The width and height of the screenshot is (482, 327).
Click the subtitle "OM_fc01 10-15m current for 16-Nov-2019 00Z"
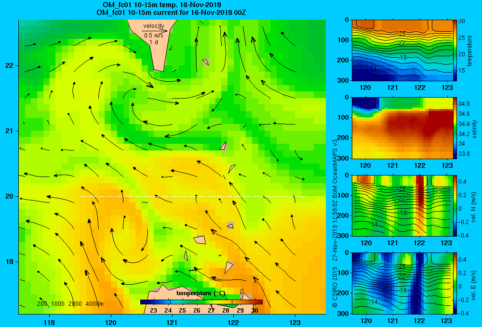pyautogui.click(x=171, y=13)
